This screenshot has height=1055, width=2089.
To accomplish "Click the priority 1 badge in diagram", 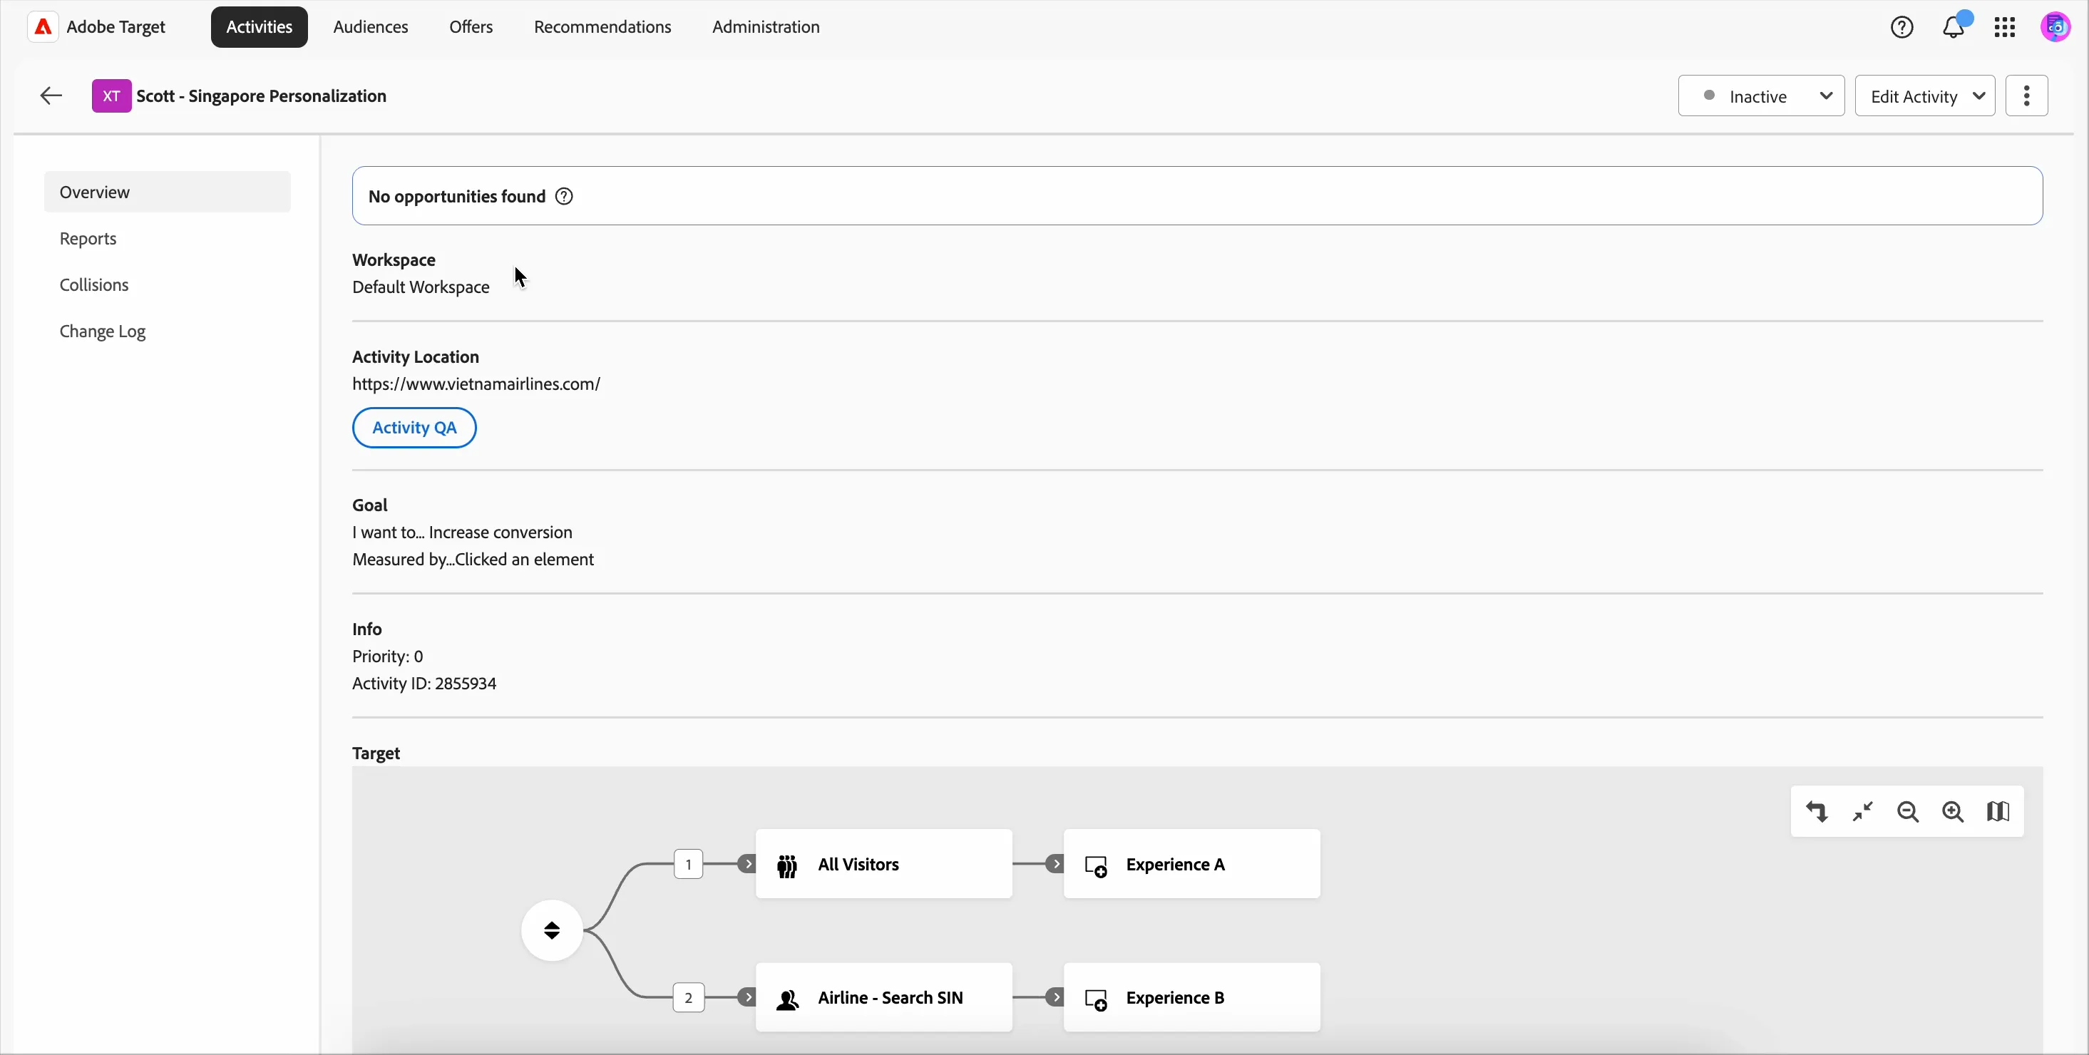I will (689, 865).
